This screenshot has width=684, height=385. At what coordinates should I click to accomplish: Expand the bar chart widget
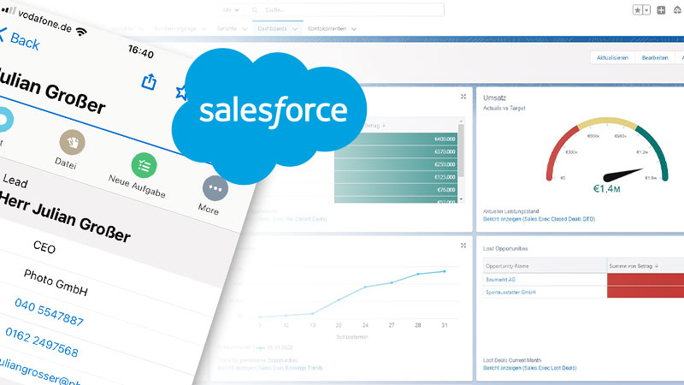[x=463, y=97]
